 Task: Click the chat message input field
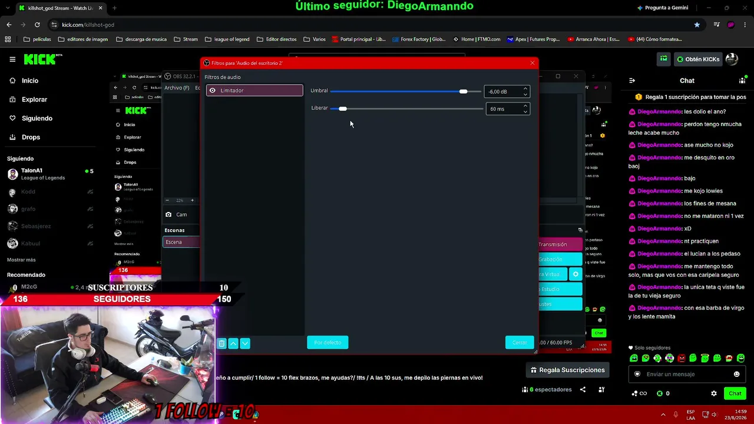point(687,374)
